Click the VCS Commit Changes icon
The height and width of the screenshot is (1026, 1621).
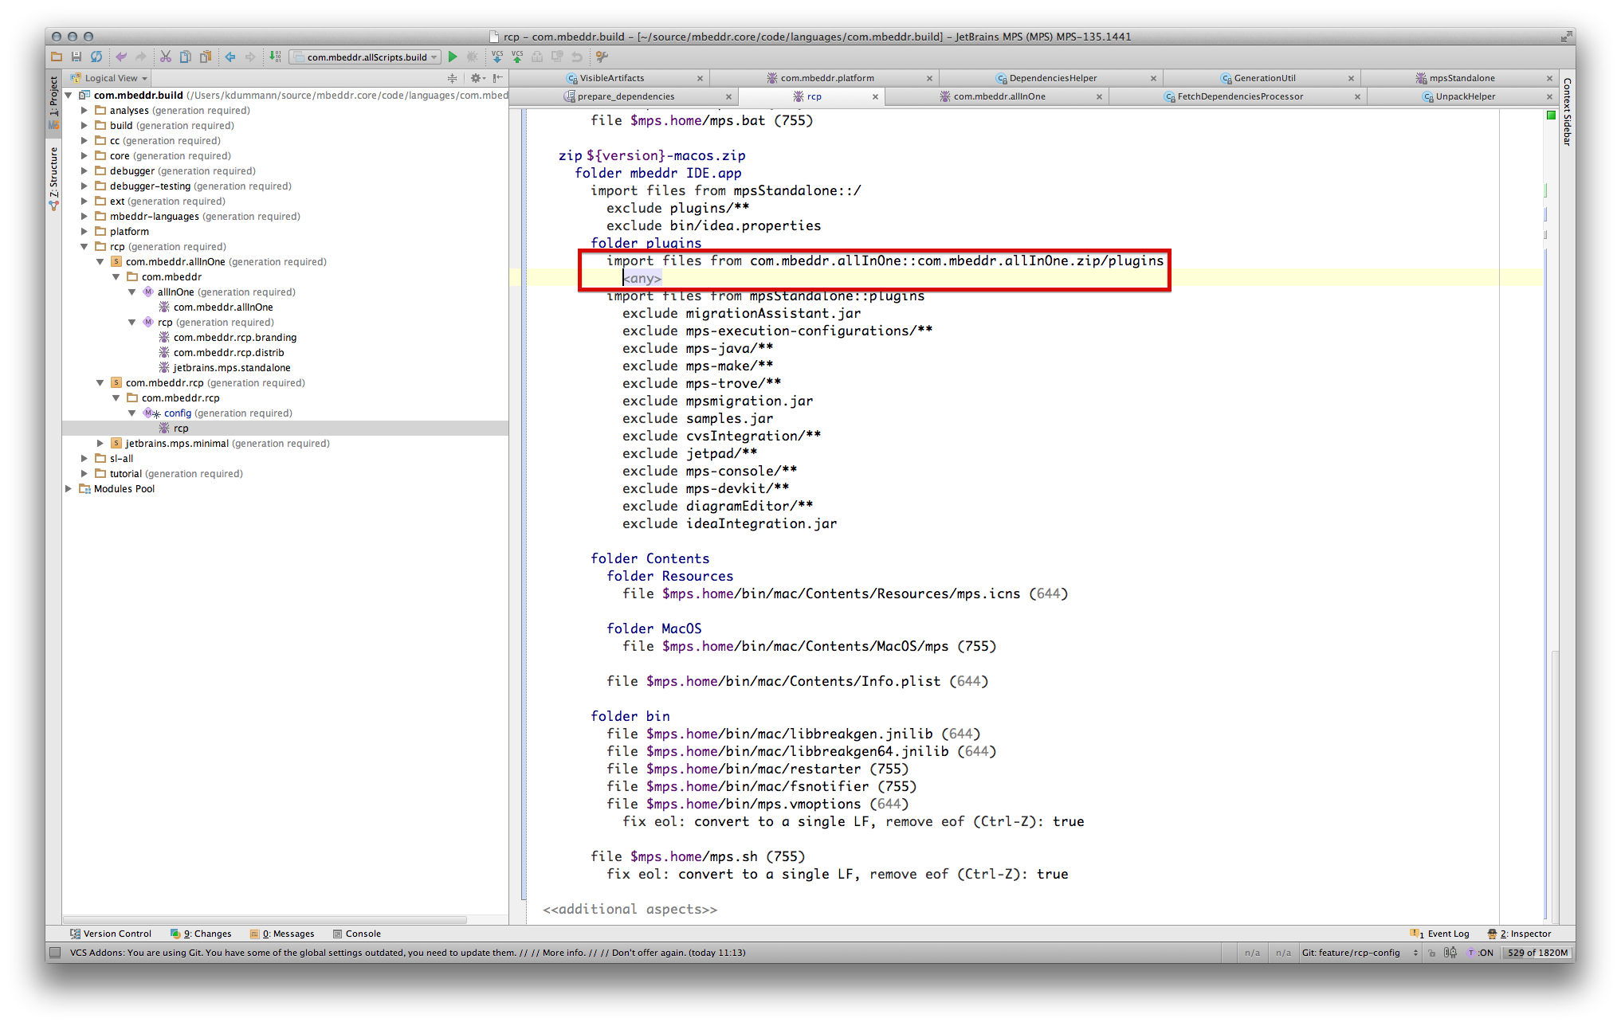[517, 57]
